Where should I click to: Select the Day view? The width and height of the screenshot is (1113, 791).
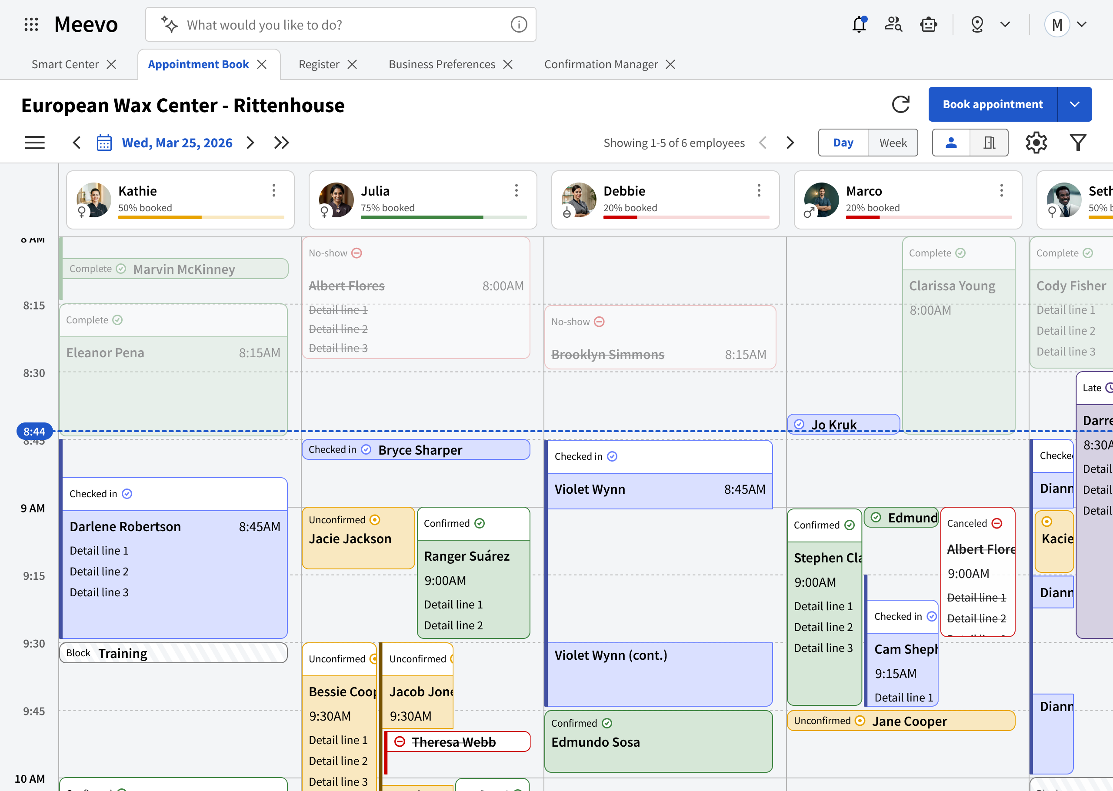coord(843,143)
